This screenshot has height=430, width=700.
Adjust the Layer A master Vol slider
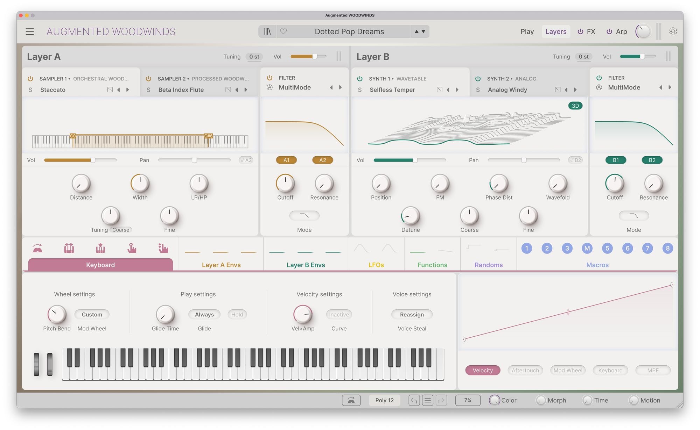(314, 57)
